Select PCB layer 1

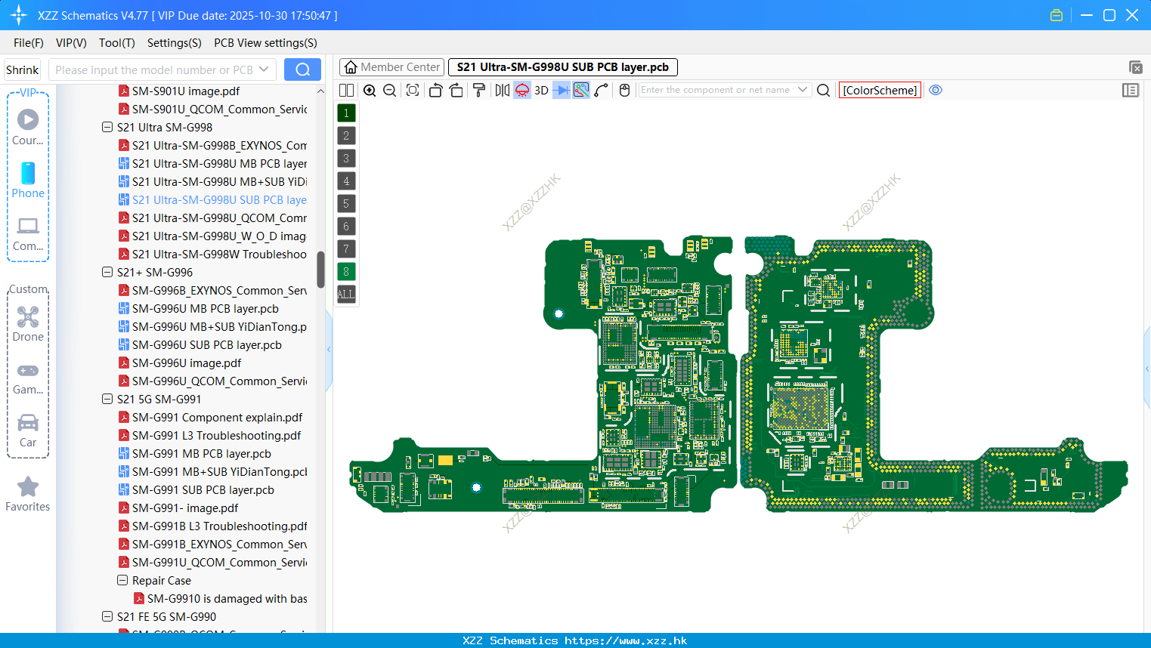point(346,113)
